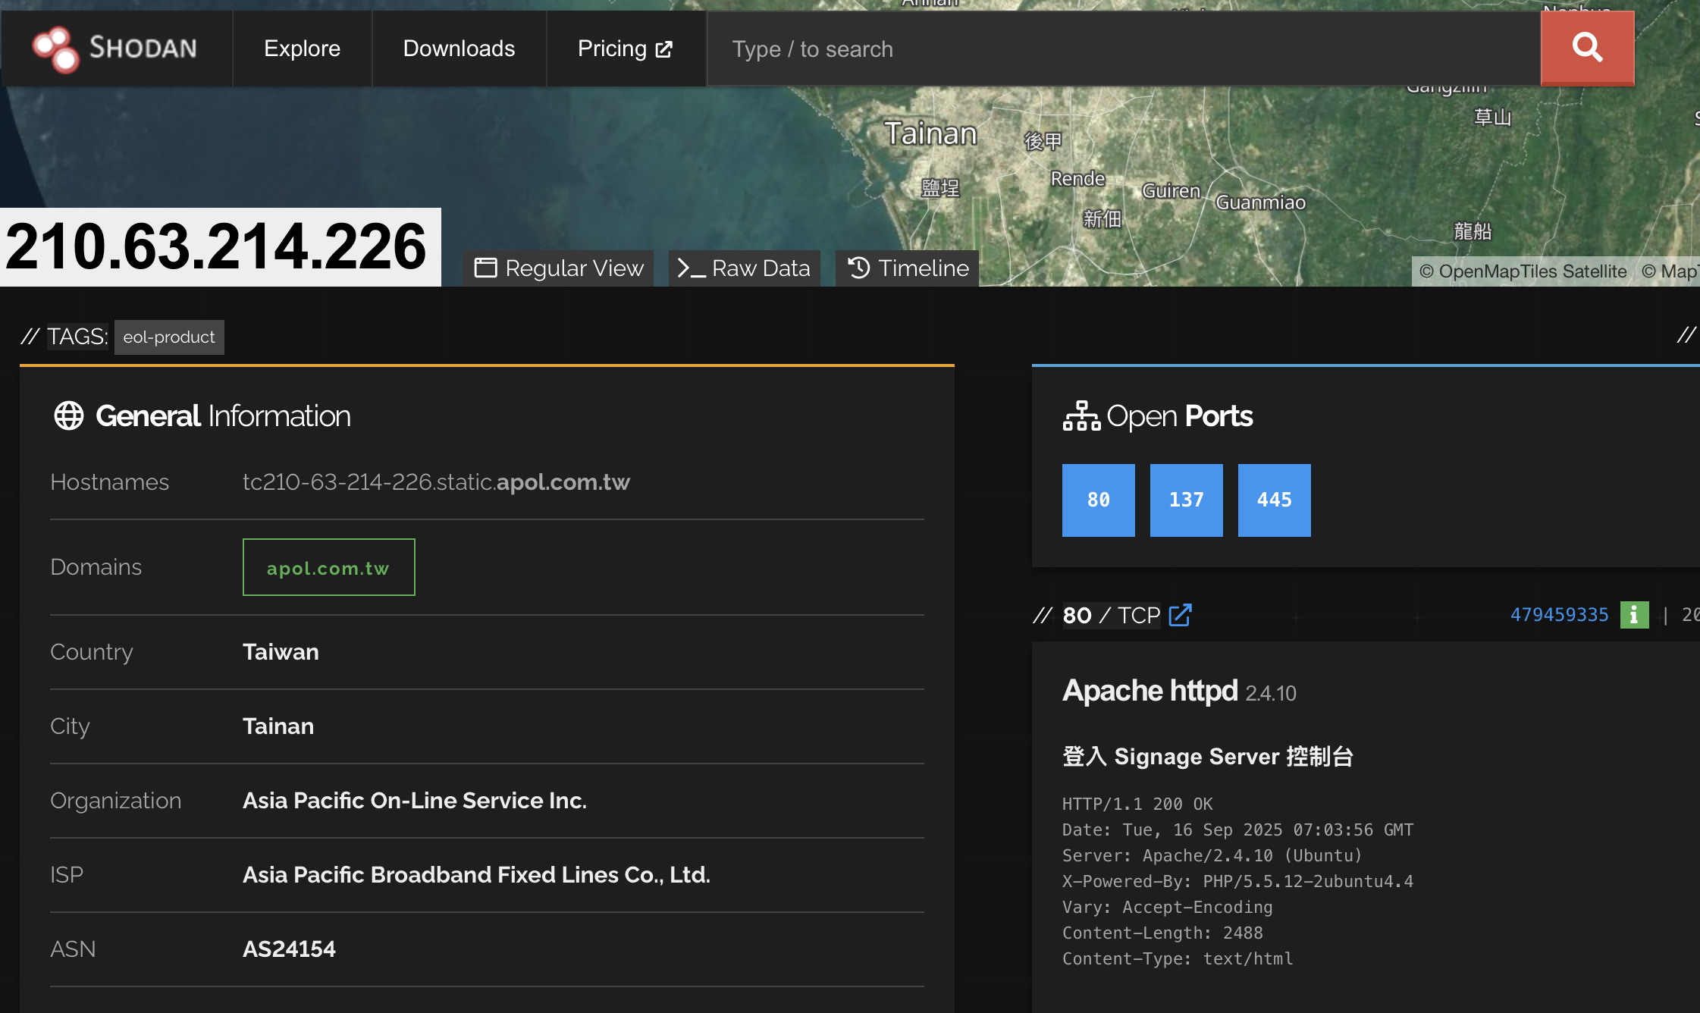Screen dimensions: 1700x1013
Task: Open the Downloads menu item
Action: pyautogui.click(x=459, y=49)
